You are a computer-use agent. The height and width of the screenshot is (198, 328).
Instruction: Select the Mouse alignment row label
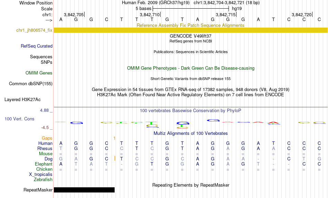[x=46, y=154]
